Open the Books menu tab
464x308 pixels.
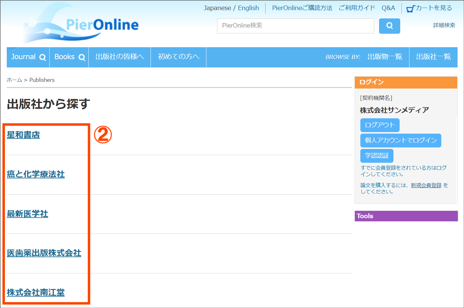point(69,57)
